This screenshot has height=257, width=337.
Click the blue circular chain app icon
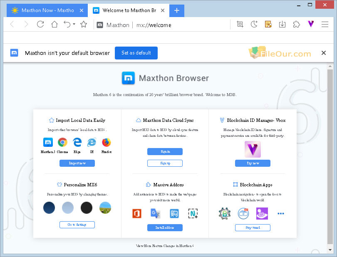[x=243, y=214]
